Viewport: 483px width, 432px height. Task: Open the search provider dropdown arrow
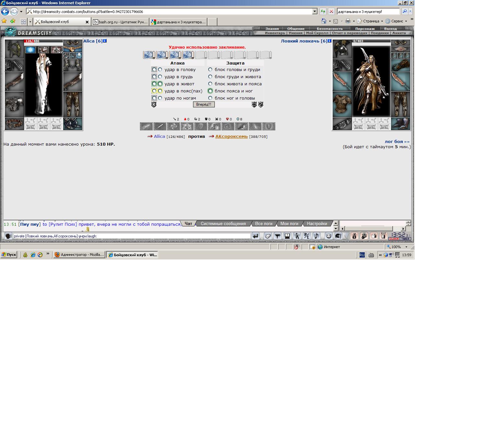tap(410, 11)
